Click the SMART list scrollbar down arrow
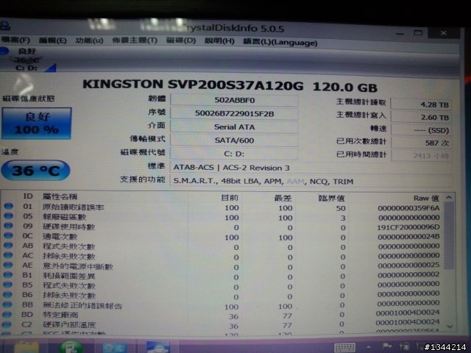Viewport: 471px width, 353px height. coord(450,327)
